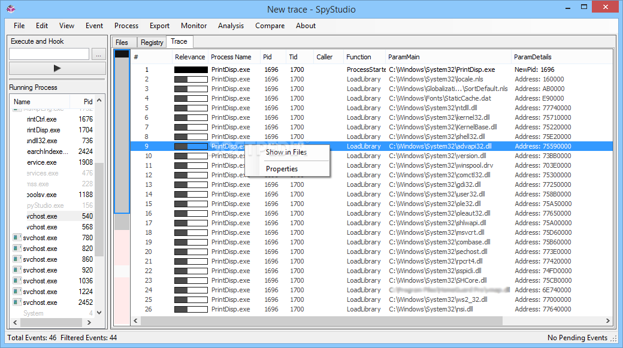
Task: Open the Process menu
Action: [x=126, y=25]
